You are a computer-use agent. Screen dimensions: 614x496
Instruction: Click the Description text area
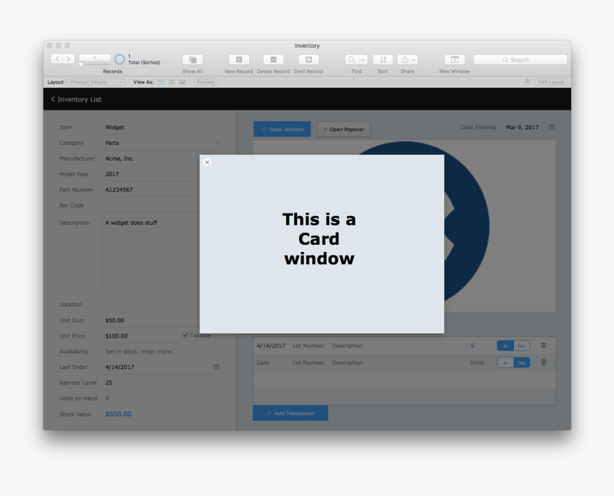pos(151,255)
